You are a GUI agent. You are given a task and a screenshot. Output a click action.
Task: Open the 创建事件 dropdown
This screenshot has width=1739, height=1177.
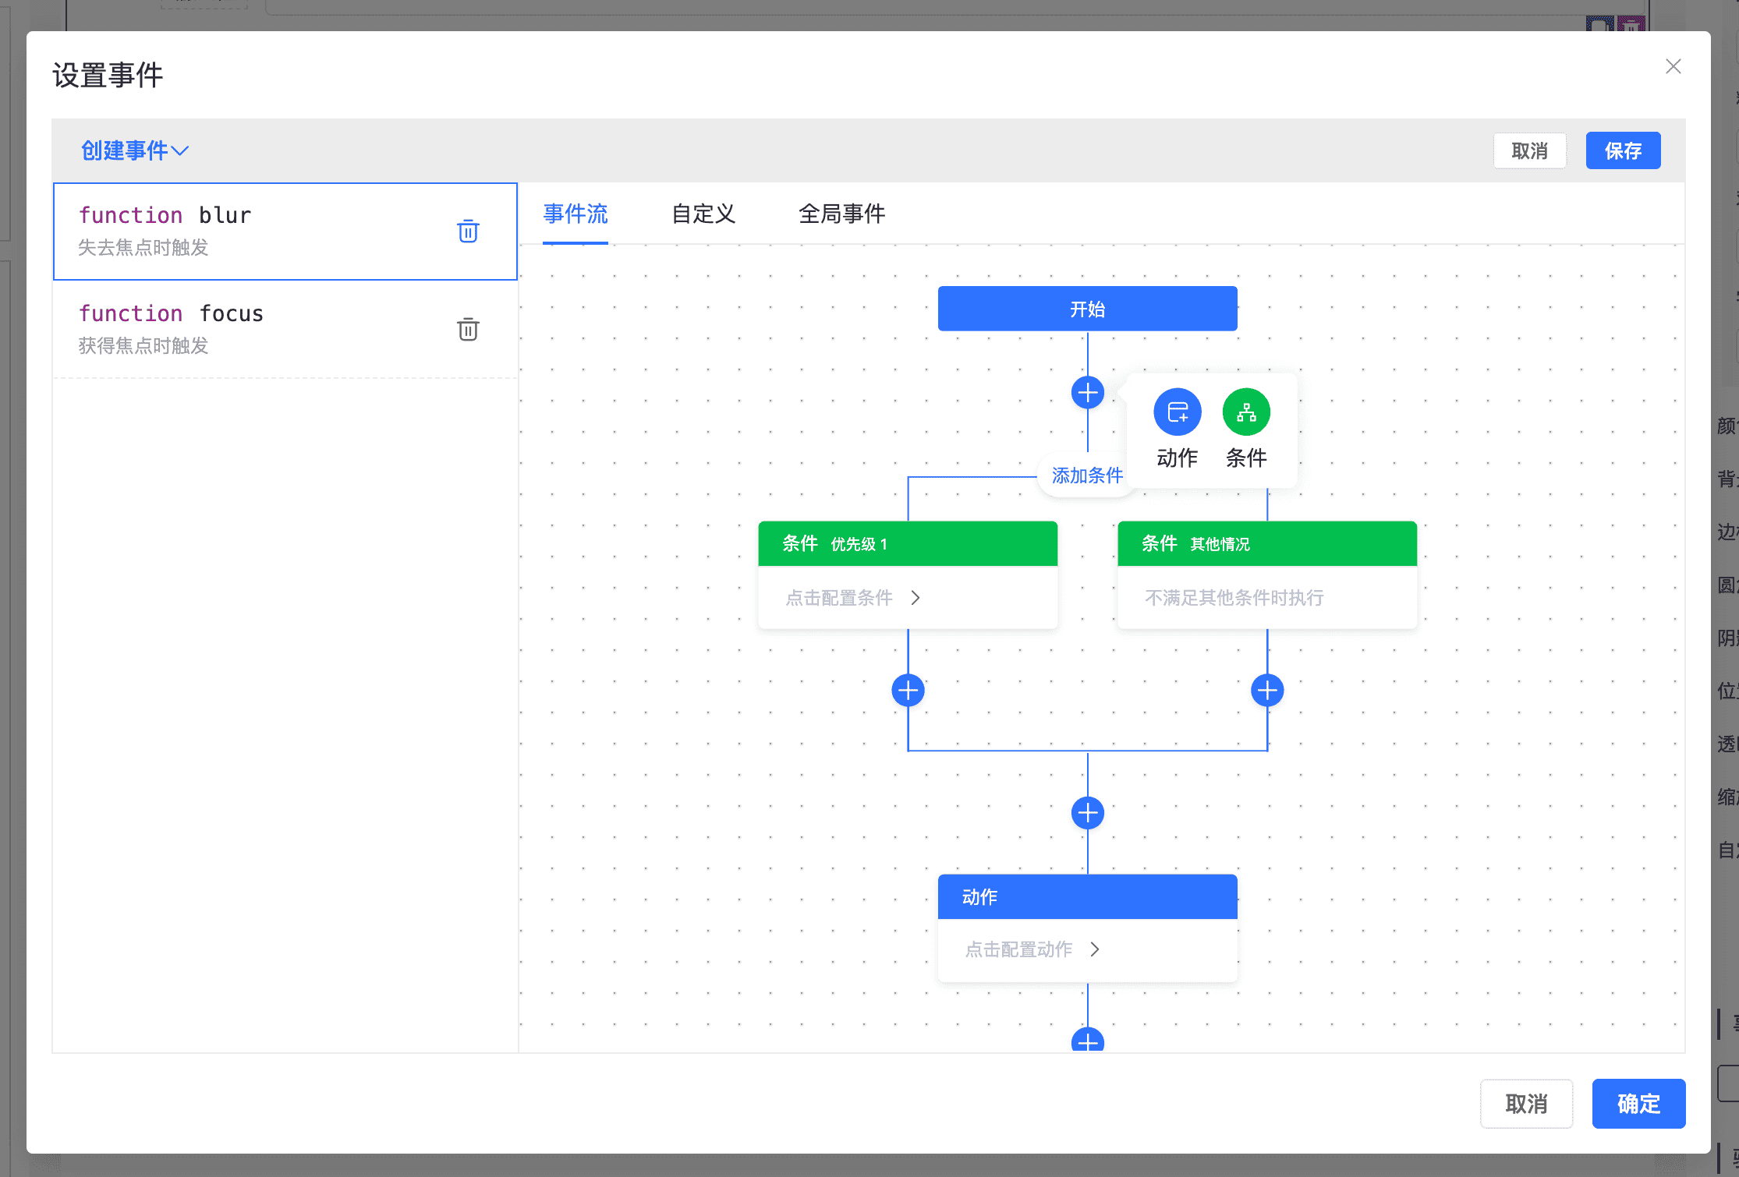coord(134,150)
